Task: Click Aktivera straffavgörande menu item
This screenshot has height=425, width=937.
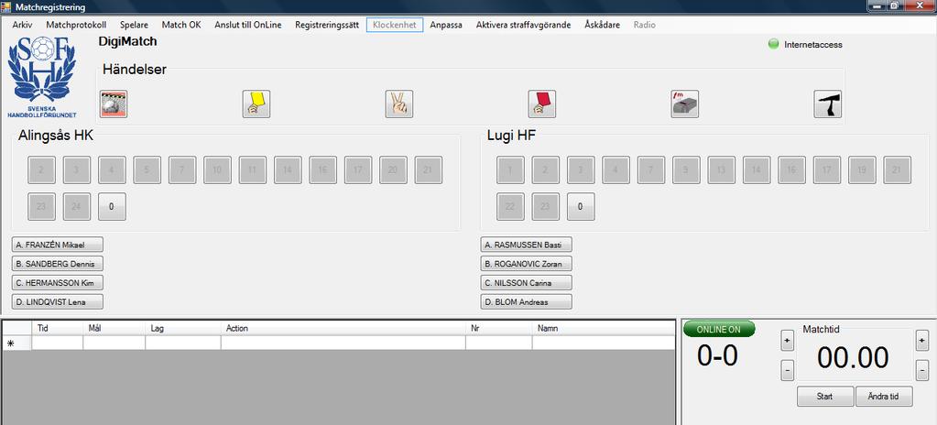Action: 523,25
